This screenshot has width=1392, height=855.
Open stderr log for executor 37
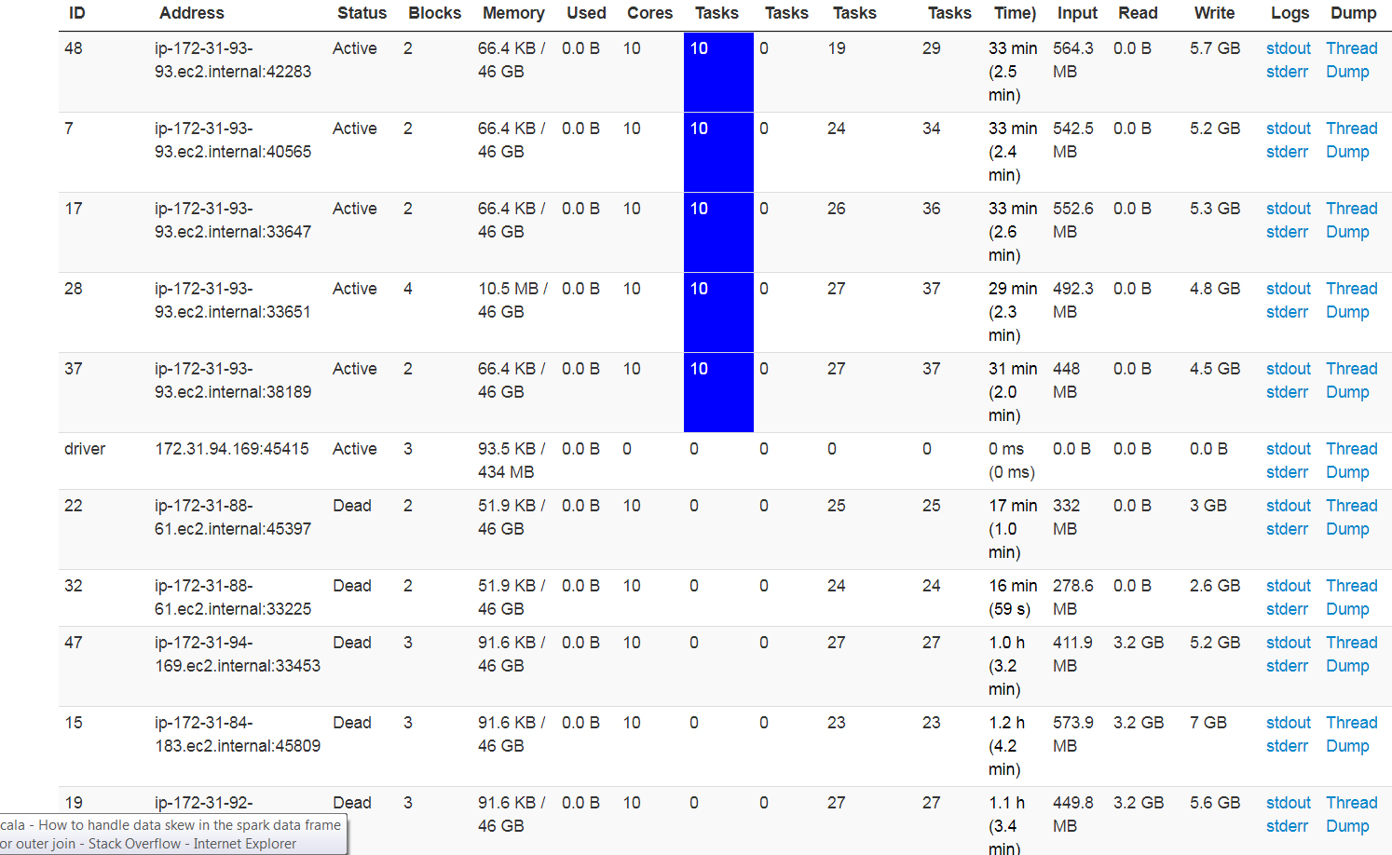coord(1287,392)
